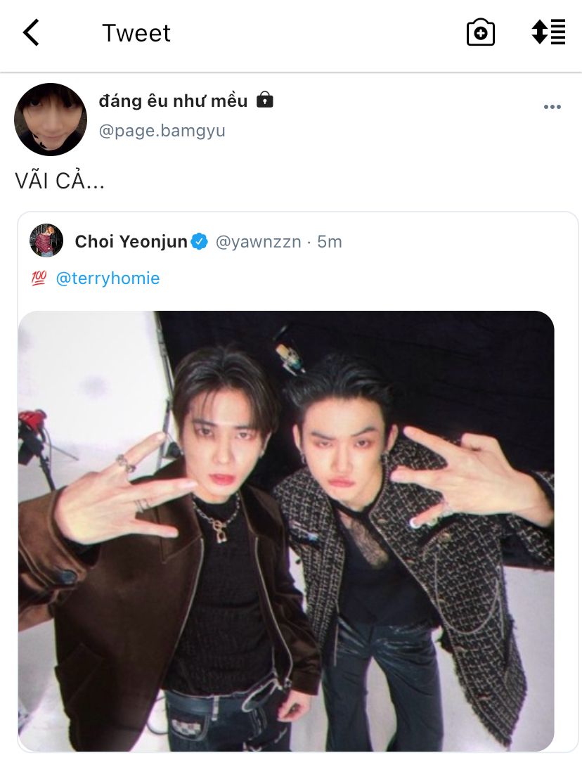Go back using the back arrow
Screen dimensions: 582x765
[x=31, y=32]
